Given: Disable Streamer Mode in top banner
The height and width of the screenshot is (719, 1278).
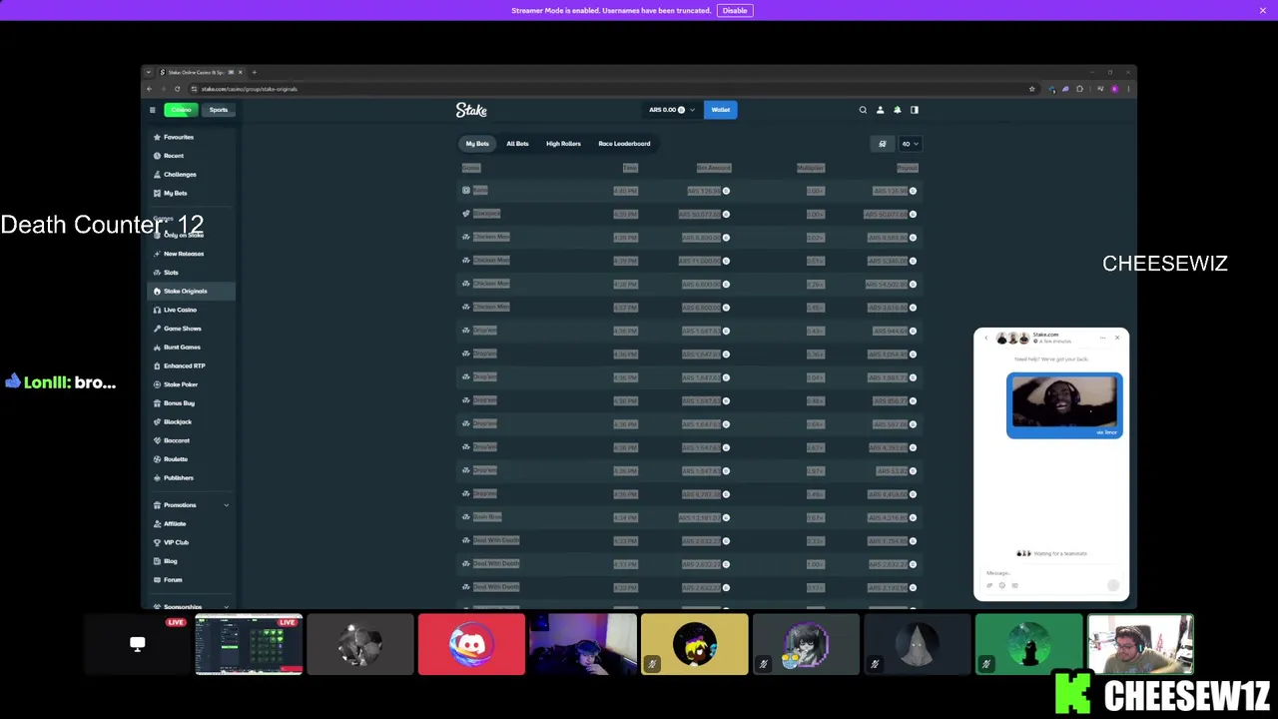Looking at the screenshot, I should pyautogui.click(x=735, y=10).
